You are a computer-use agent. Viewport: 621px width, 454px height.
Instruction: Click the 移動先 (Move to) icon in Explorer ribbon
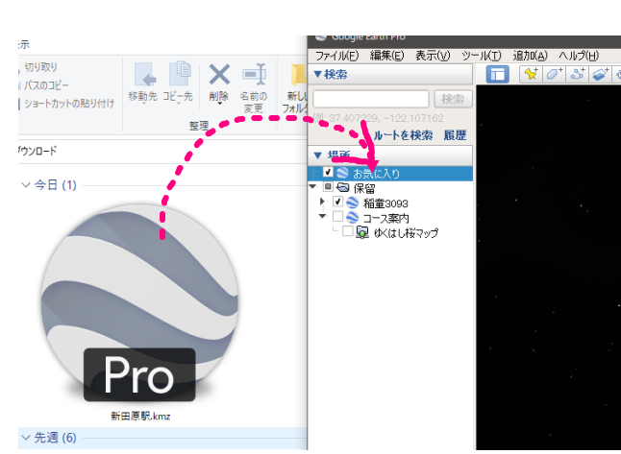pos(144,74)
